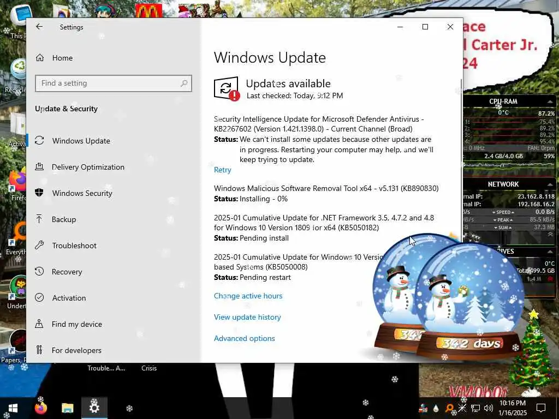Focus the Find a setting search box
This screenshot has height=419, width=559.
pos(114,83)
